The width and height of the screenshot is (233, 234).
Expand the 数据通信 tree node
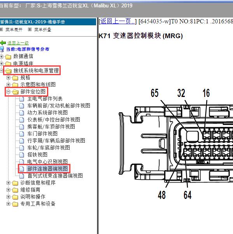(x=1, y=57)
